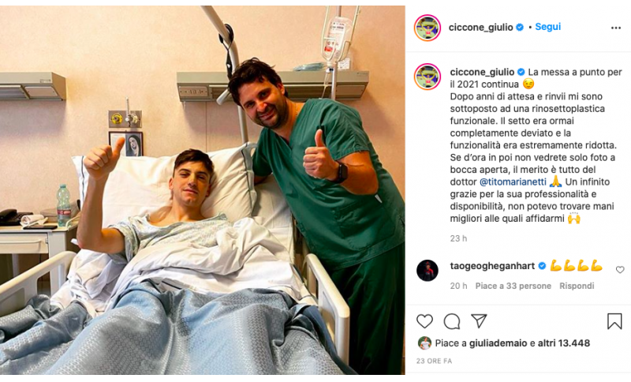Open ciccone_giulio profile picture in header
Image resolution: width=631 pixels, height=382 pixels.
point(428,28)
